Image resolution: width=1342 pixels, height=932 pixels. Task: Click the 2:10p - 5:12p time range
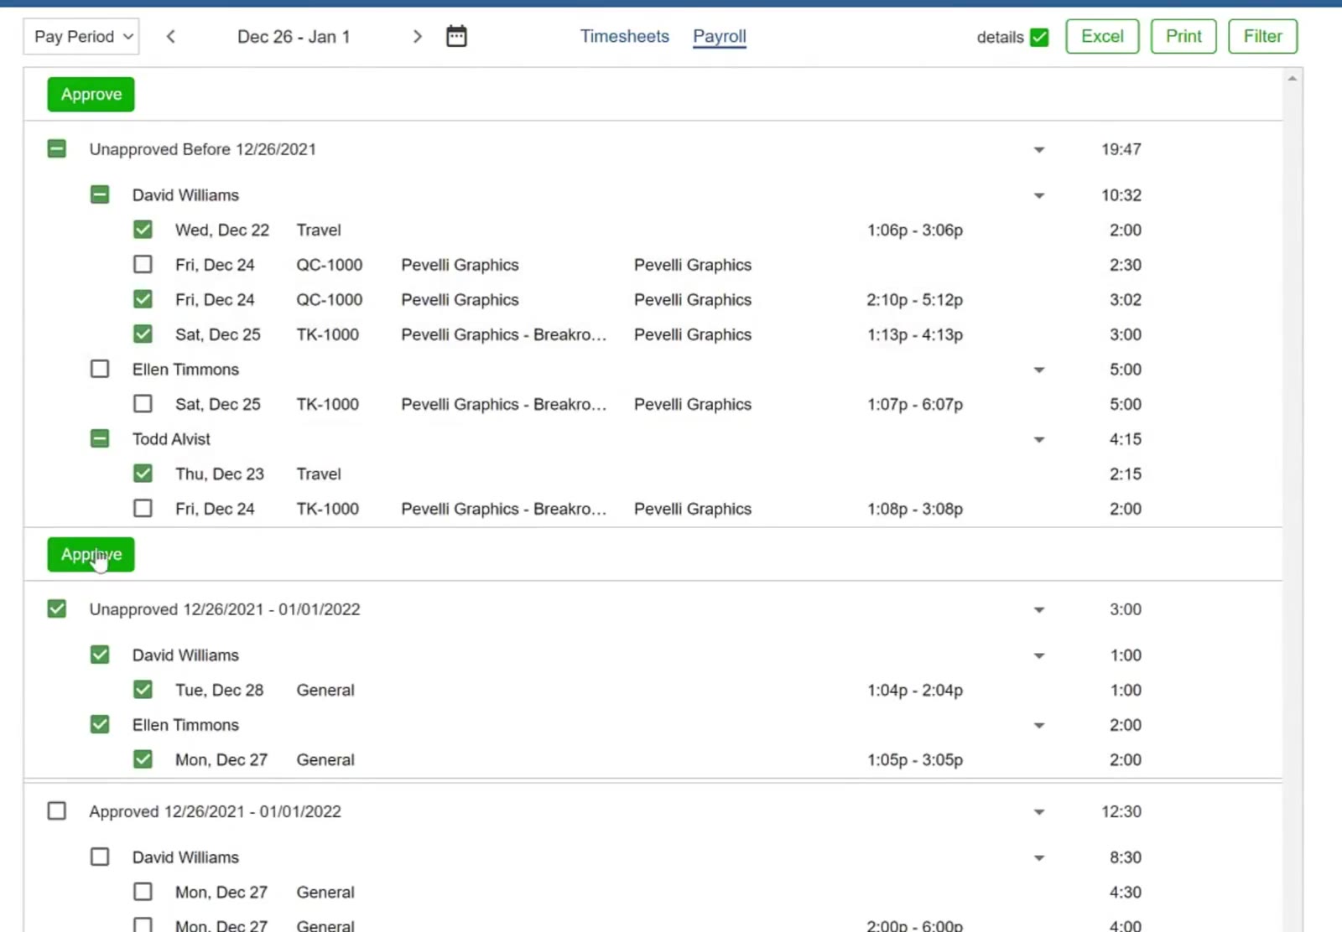pyautogui.click(x=915, y=299)
